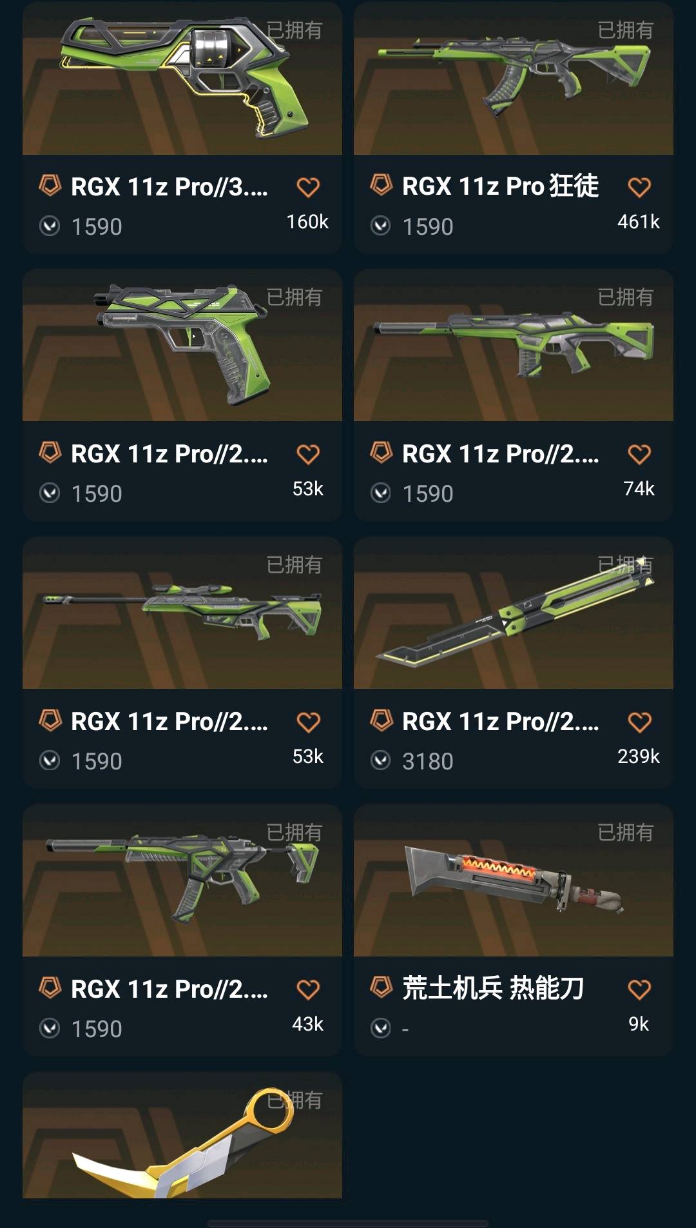
Task: Open the RGX 11z Pro 狂徒 rifle image
Action: 514,78
